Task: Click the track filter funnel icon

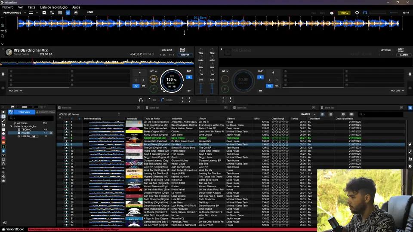Action: [60, 119]
